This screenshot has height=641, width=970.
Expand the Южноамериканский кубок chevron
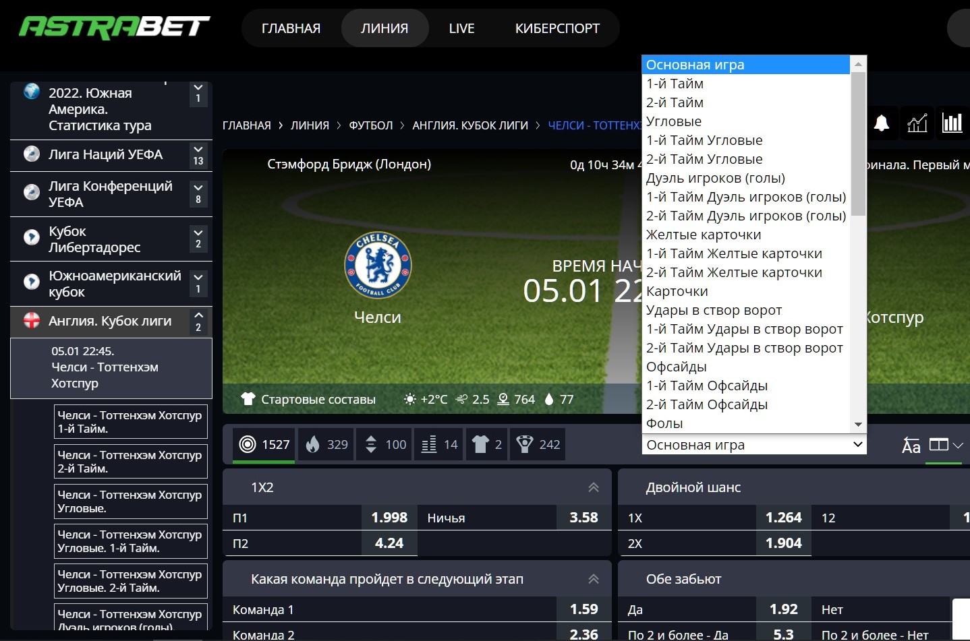coord(198,282)
